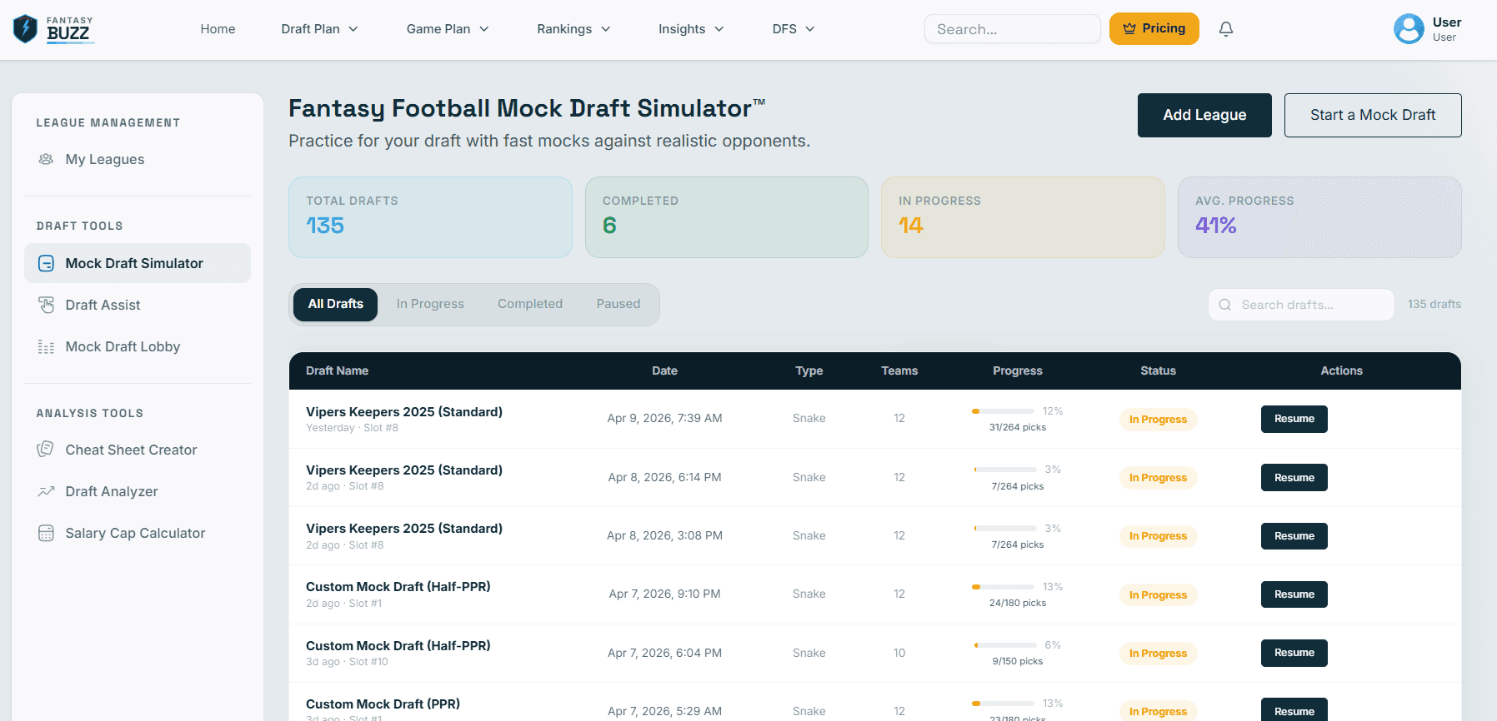The image size is (1497, 721).
Task: Open Draft Analyzer in sidebar
Action: 138,491
